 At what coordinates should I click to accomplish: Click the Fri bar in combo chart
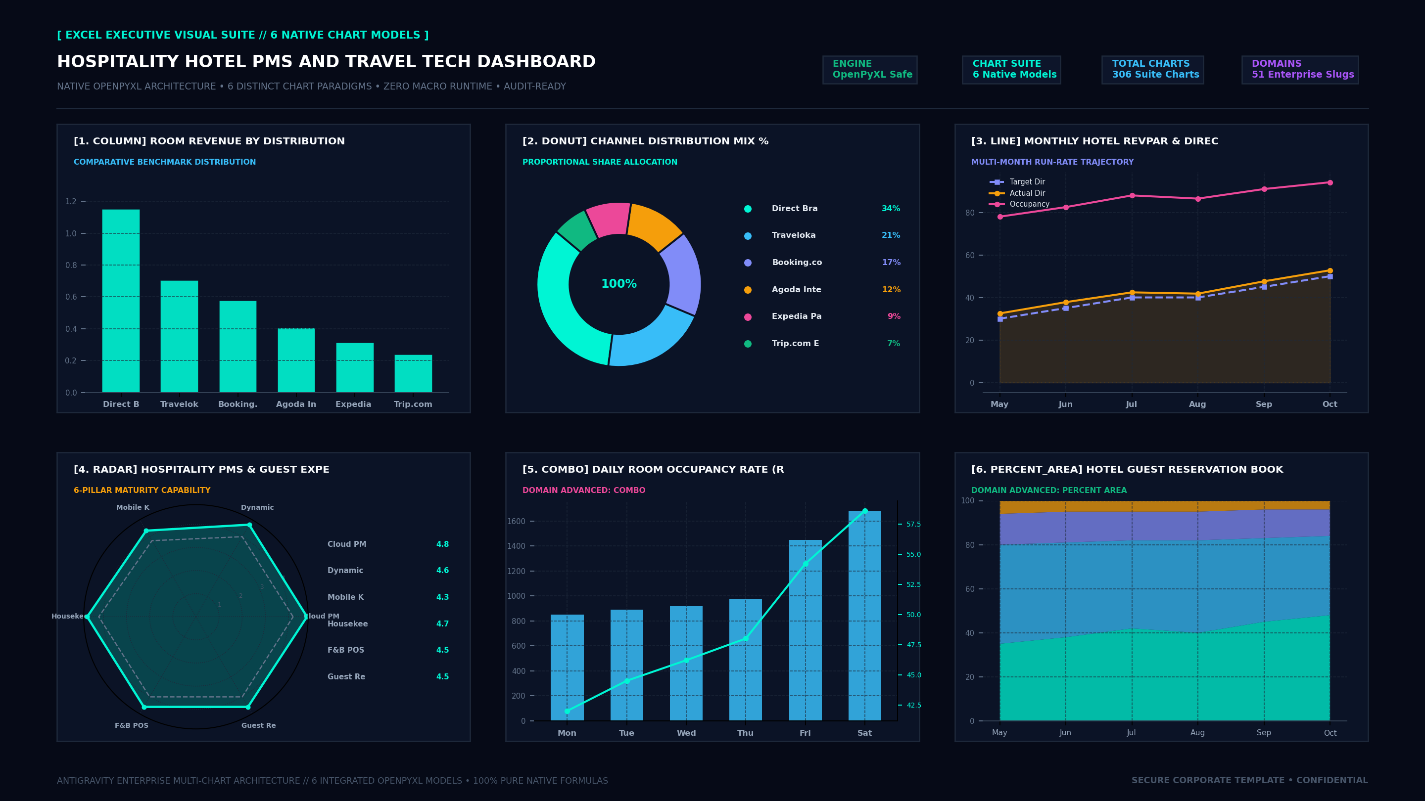coord(806,630)
